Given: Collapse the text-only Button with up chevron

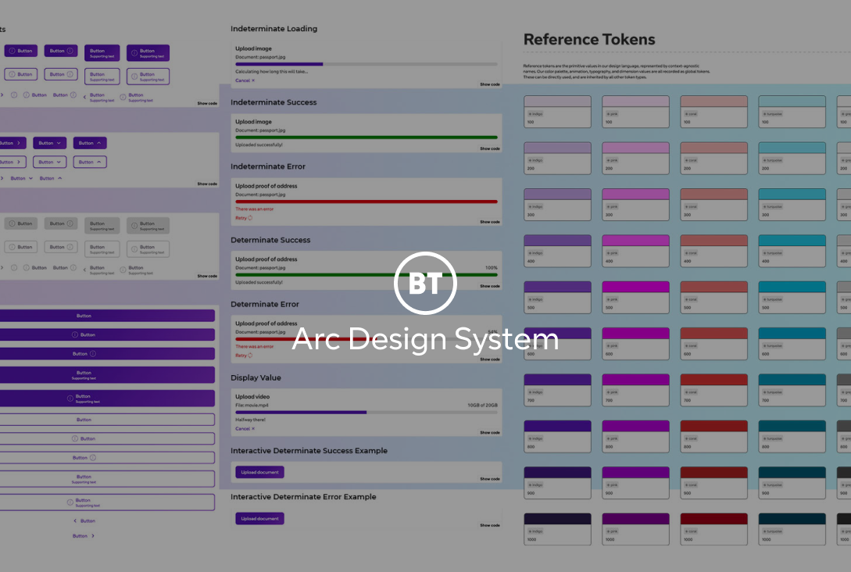Looking at the screenshot, I should pyautogui.click(x=51, y=178).
